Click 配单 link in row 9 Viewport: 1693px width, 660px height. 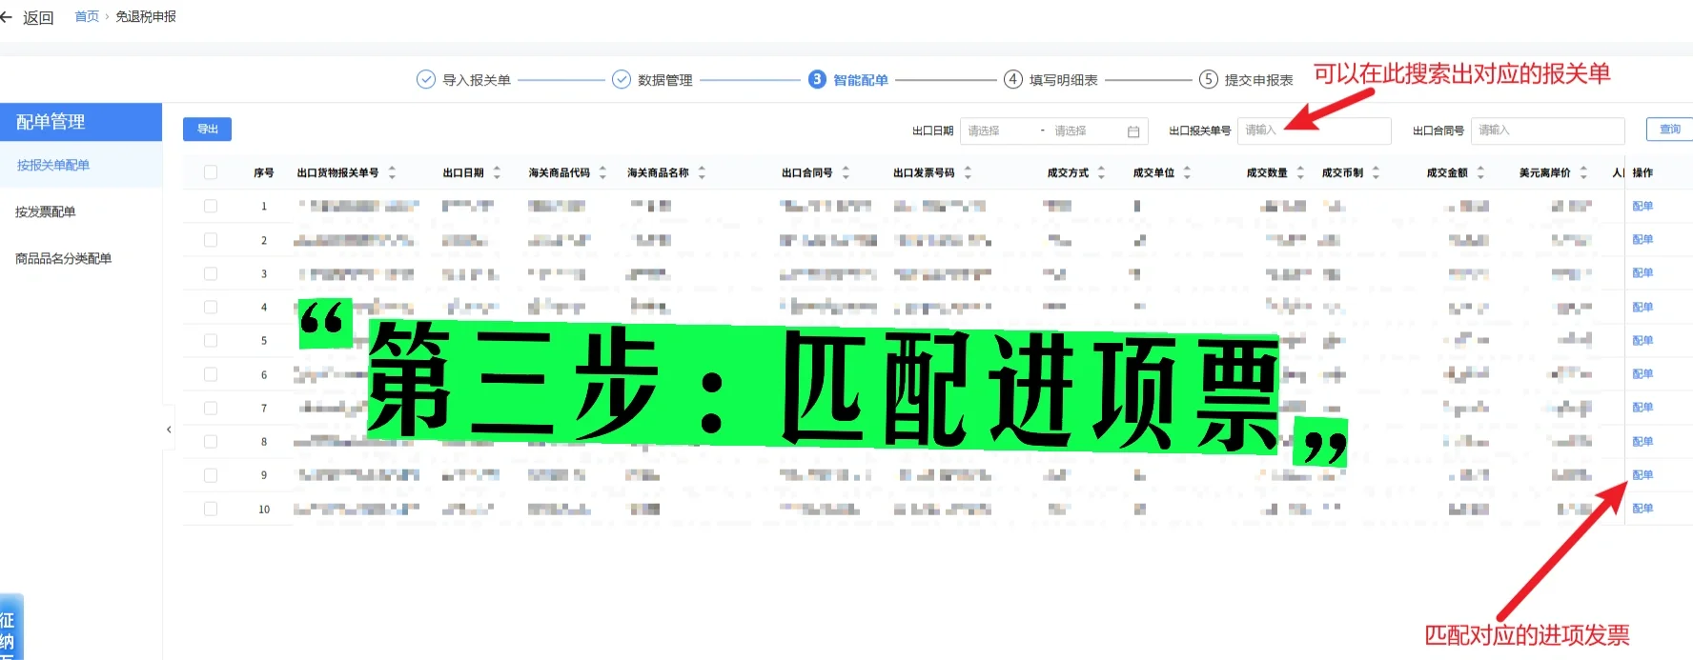(x=1642, y=474)
